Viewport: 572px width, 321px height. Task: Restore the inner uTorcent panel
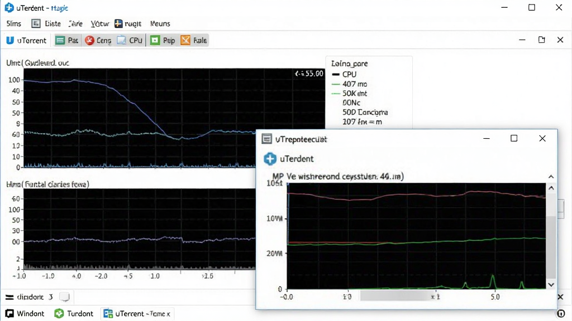542,40
